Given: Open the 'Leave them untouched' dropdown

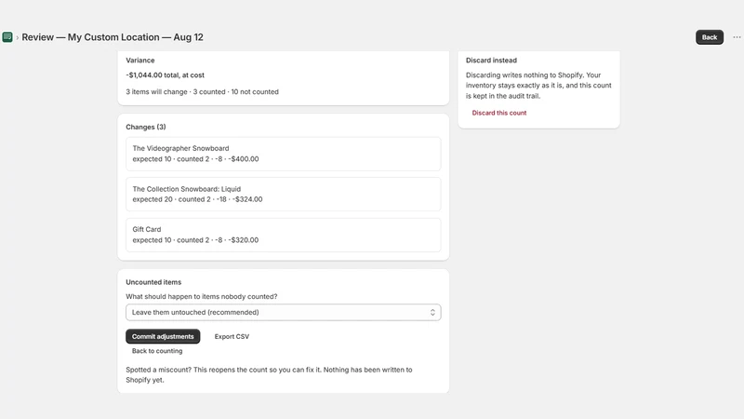Looking at the screenshot, I should coord(284,312).
